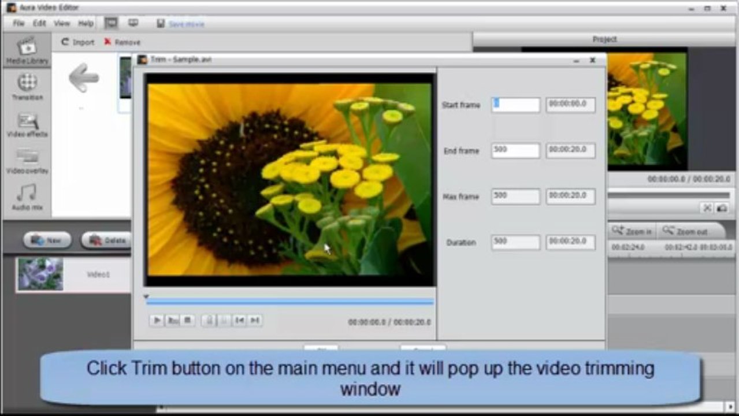Open the Audio mix panel
739x416 pixels.
[27, 198]
